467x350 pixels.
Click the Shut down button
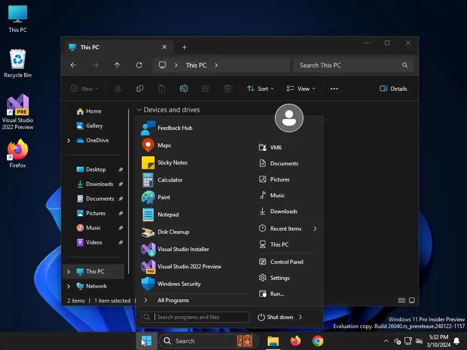coord(276,317)
